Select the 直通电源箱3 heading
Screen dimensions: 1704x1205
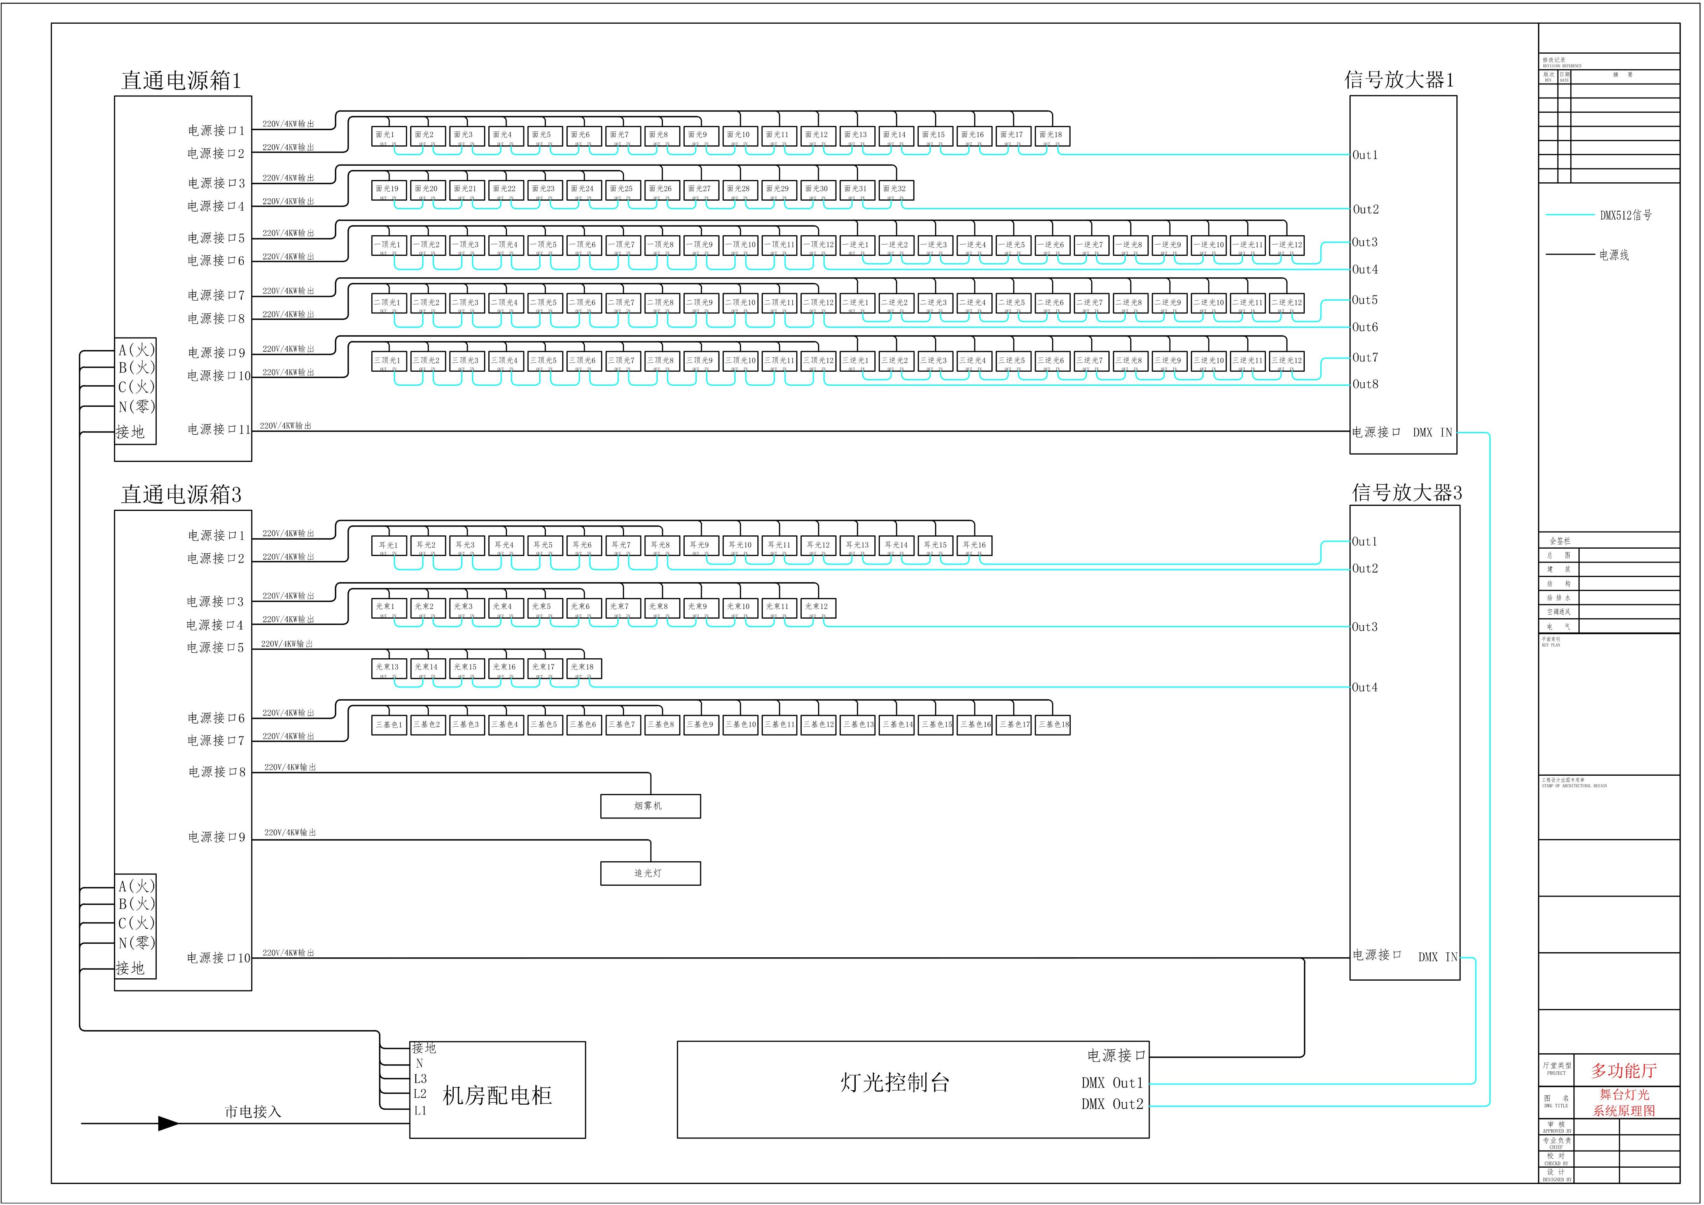click(181, 495)
